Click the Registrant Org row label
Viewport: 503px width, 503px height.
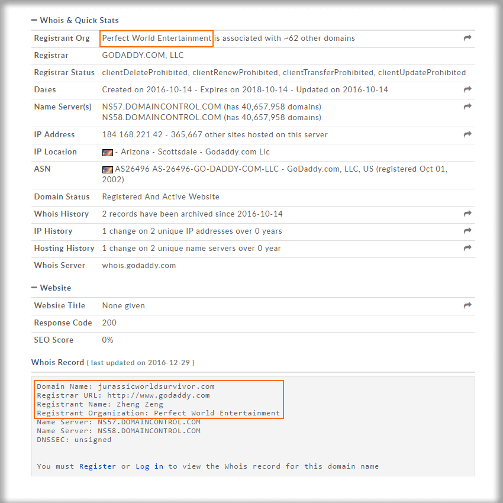tap(62, 38)
